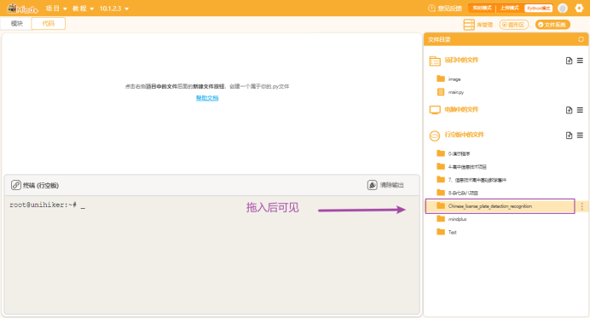Open the list menu for 行空板中的文件

[580, 135]
